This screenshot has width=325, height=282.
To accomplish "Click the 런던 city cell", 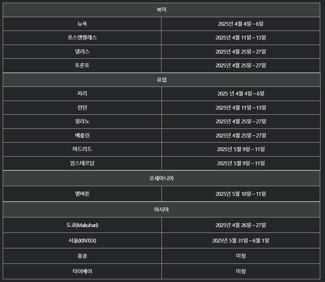I will click(82, 108).
